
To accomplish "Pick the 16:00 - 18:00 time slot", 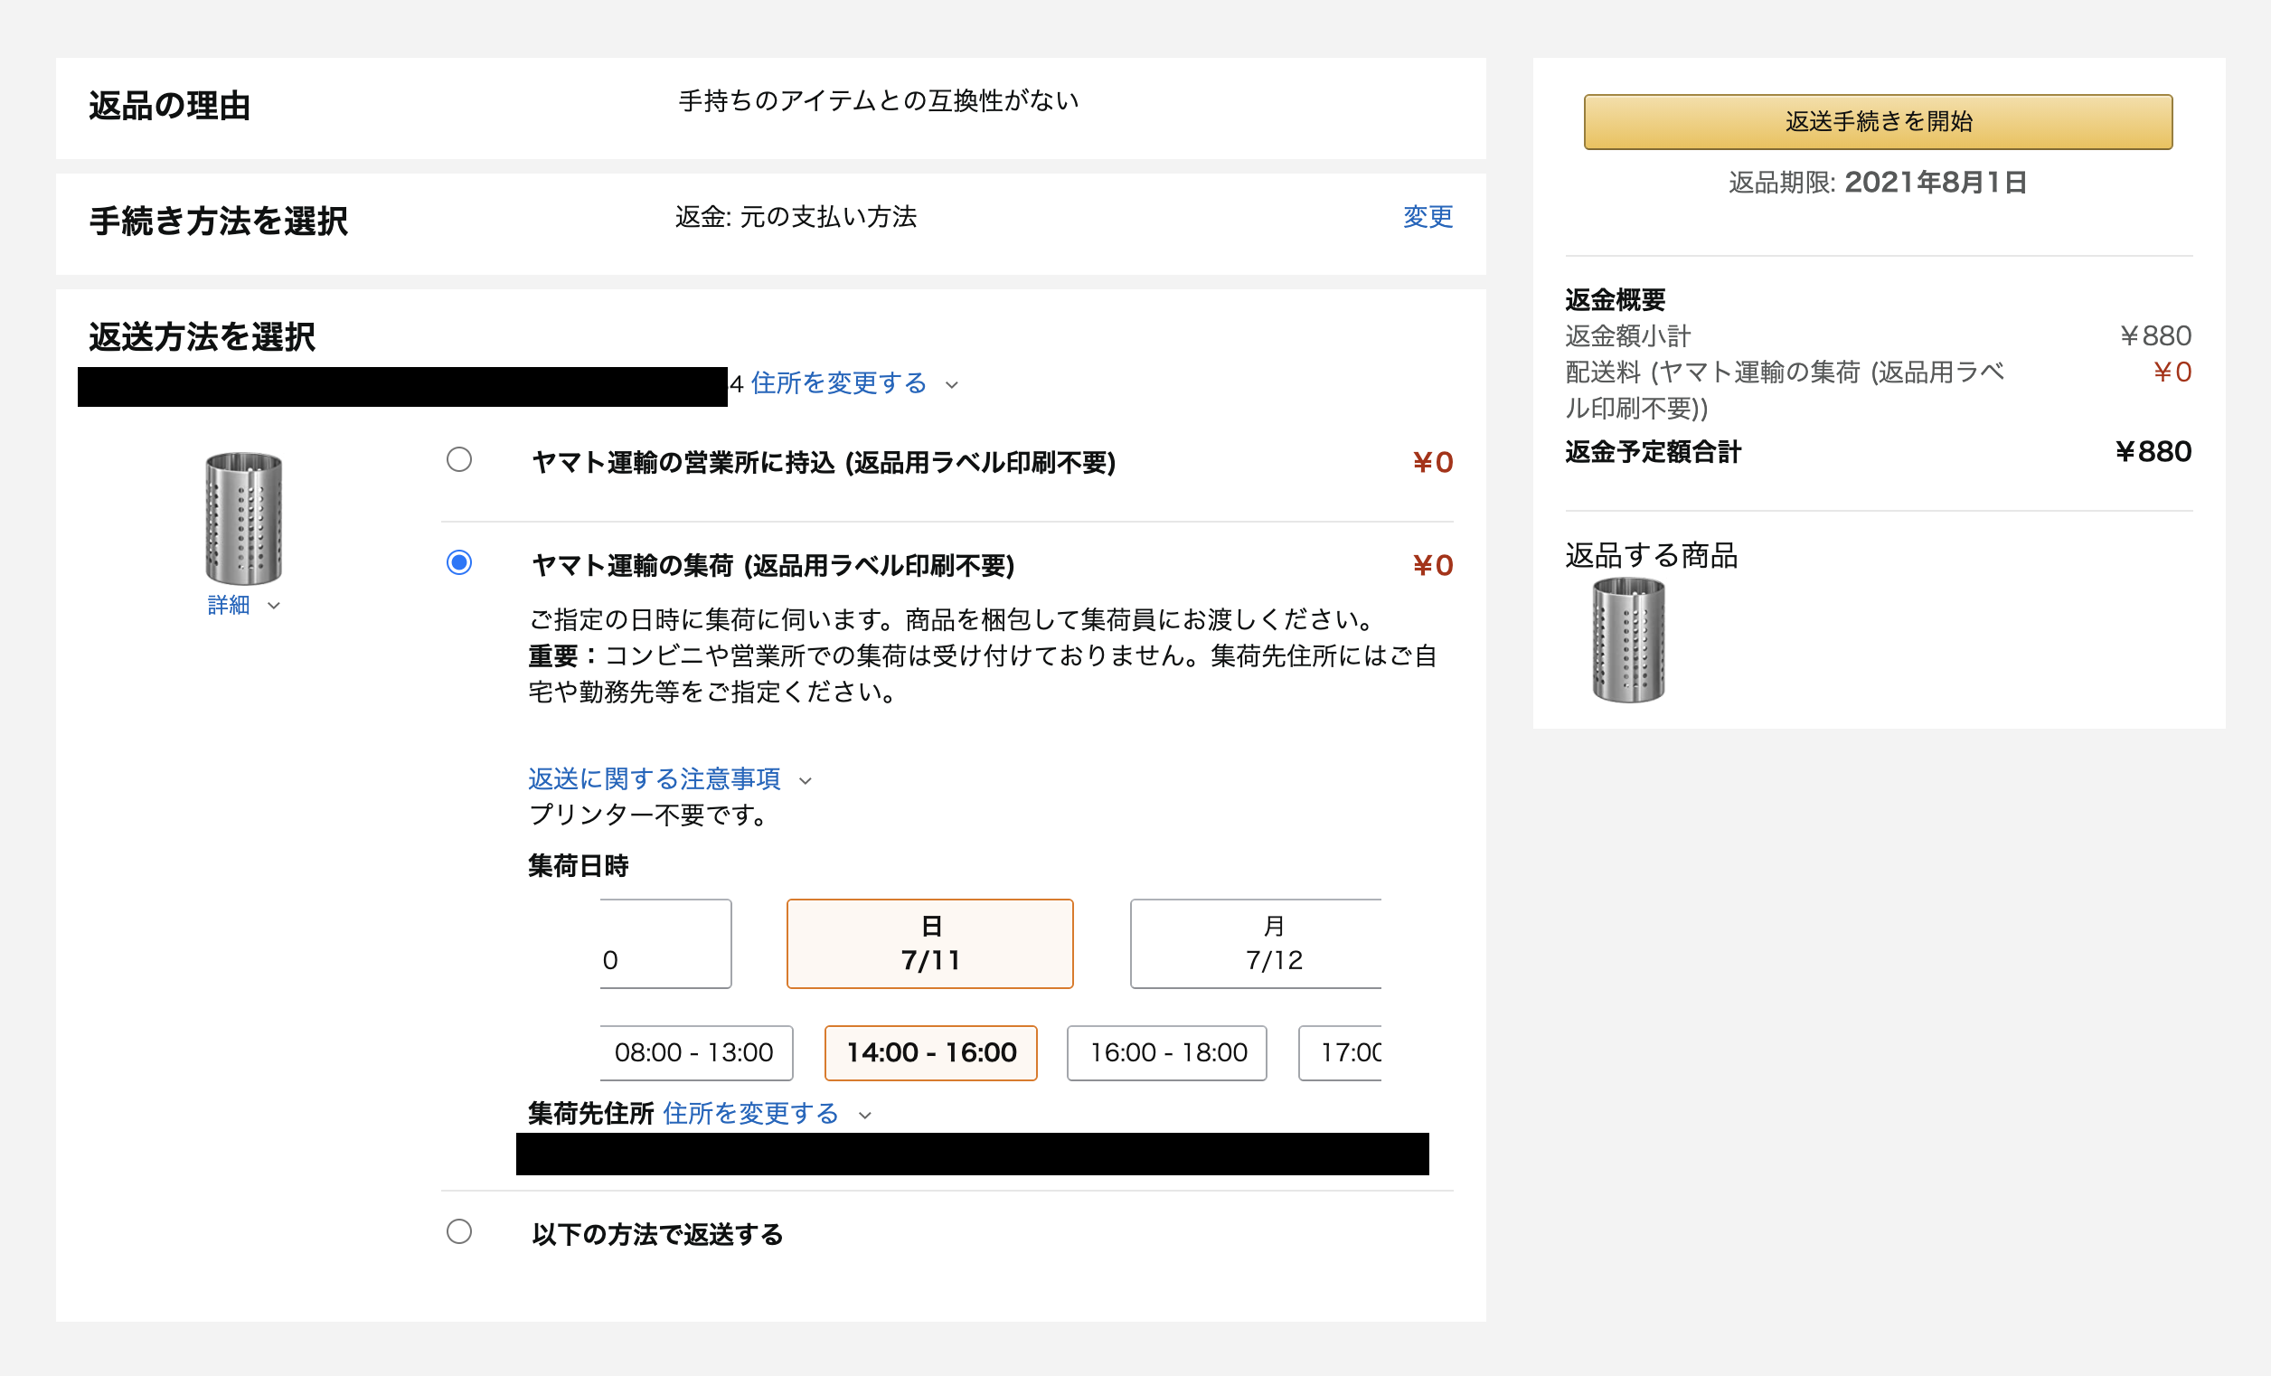I will coord(1167,1052).
